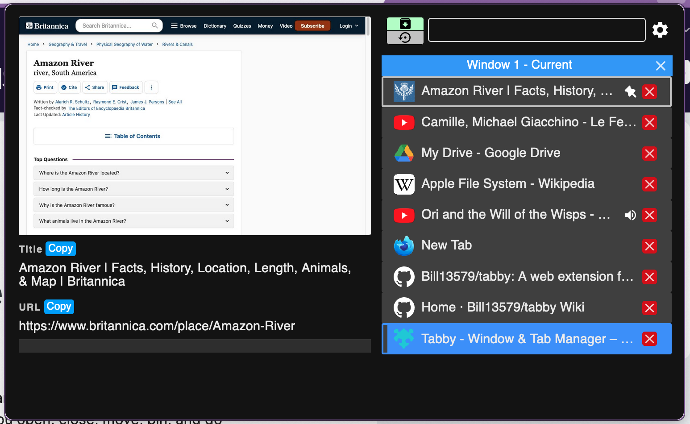Switch to Bill13579/tabby web extension tab
The width and height of the screenshot is (690, 424).
coord(527,277)
